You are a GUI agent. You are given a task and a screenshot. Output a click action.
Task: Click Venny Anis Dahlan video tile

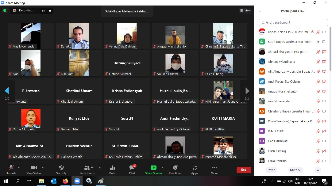tap(127, 35)
